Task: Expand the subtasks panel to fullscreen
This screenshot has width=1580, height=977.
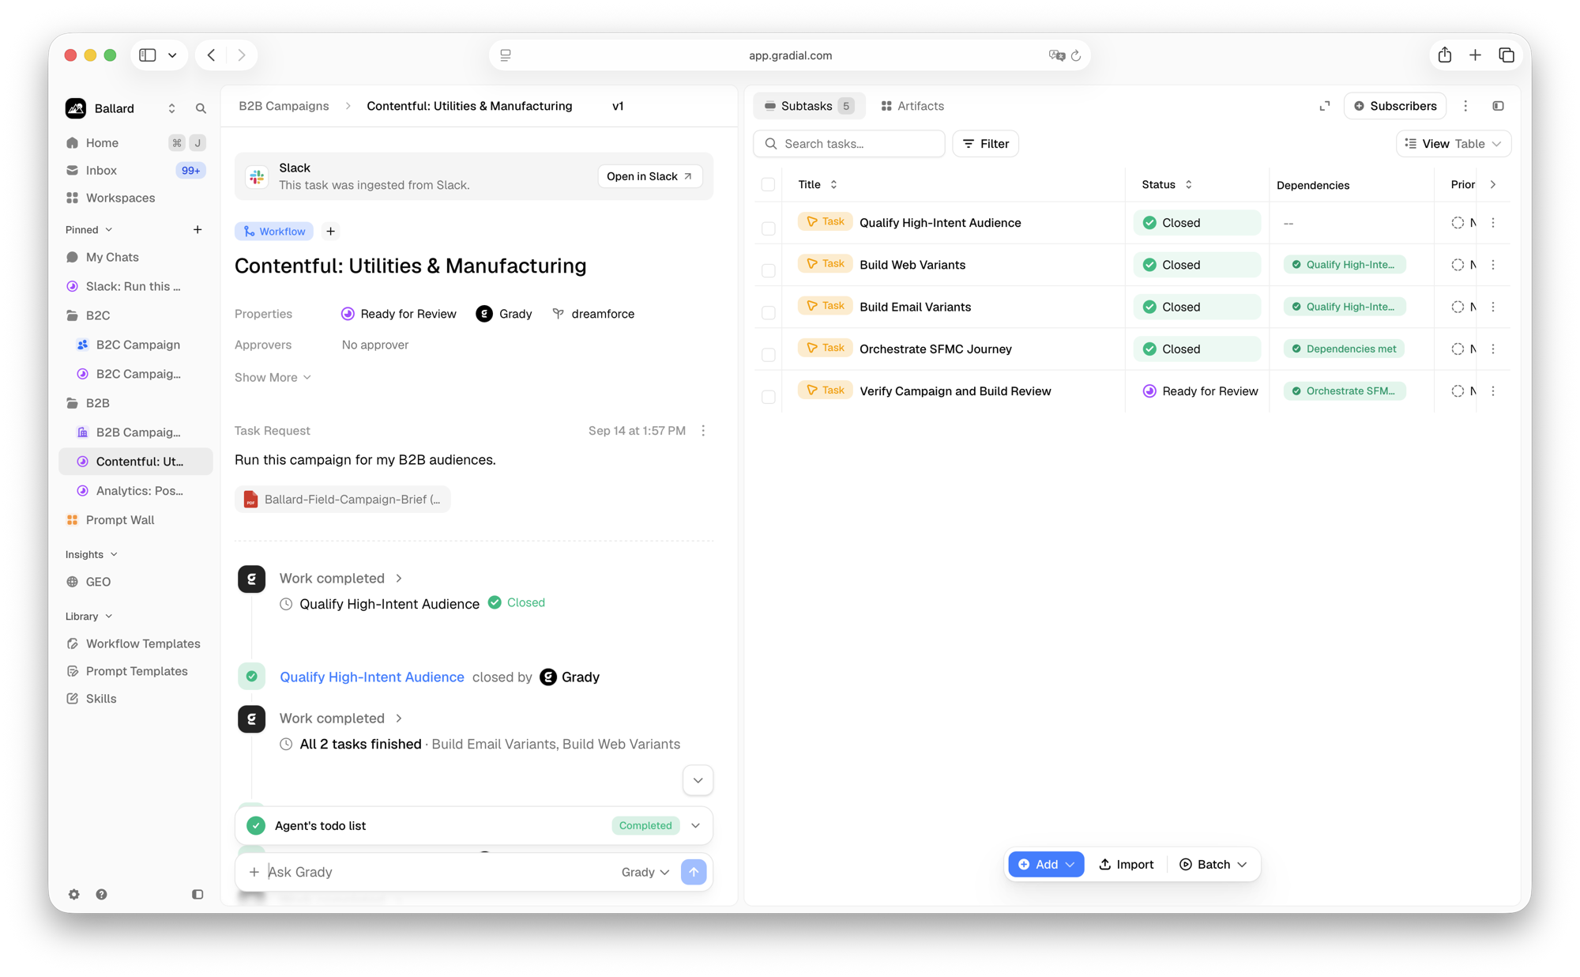Action: pyautogui.click(x=1325, y=106)
